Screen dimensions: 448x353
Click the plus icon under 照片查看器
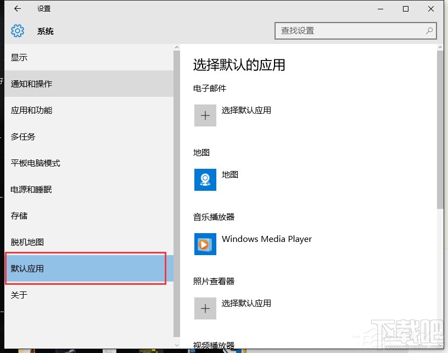205,308
